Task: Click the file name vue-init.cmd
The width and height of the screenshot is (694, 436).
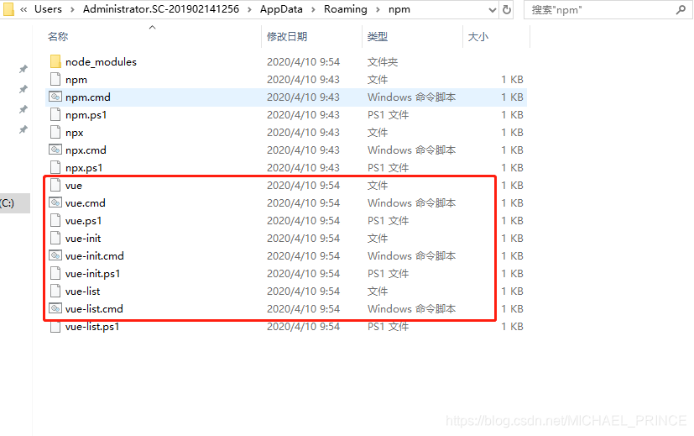Action: click(x=94, y=255)
